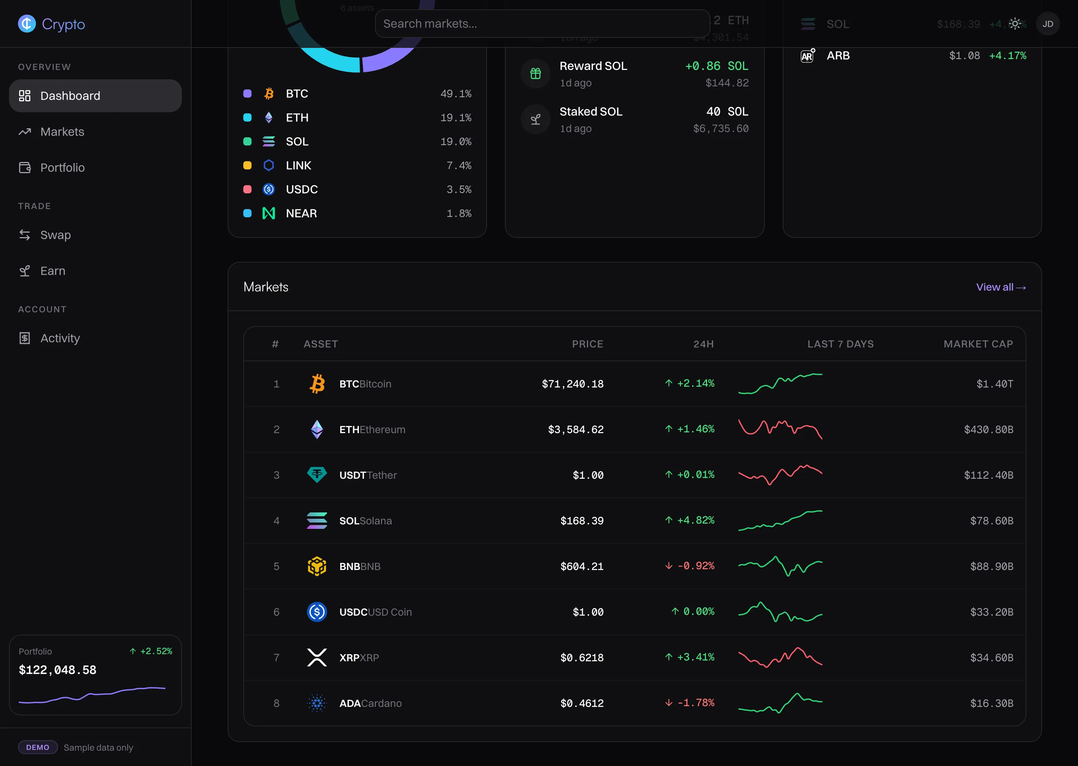Click the Cardano logo in Markets table
This screenshot has width=1078, height=766.
(x=317, y=703)
